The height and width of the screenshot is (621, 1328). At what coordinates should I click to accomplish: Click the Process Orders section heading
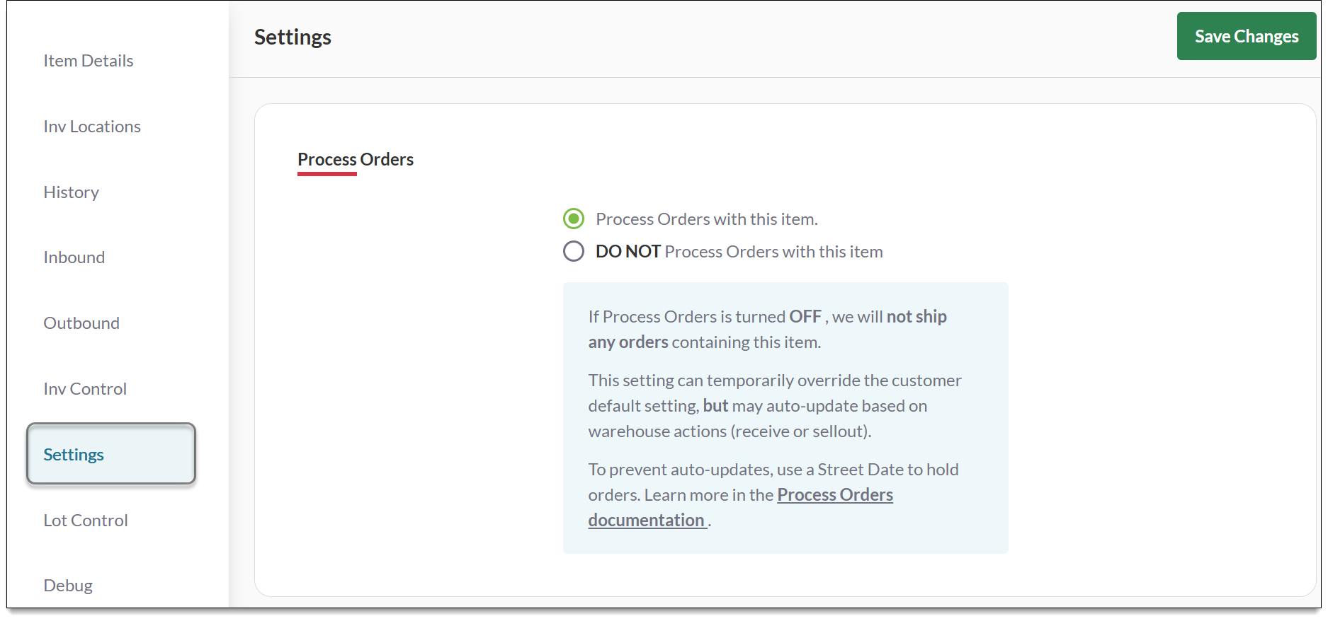355,160
